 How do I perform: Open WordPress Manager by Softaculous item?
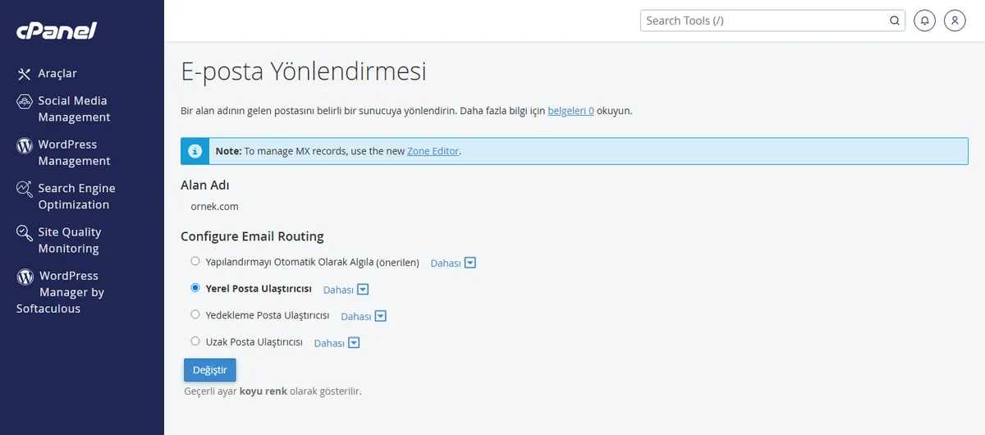(61, 292)
